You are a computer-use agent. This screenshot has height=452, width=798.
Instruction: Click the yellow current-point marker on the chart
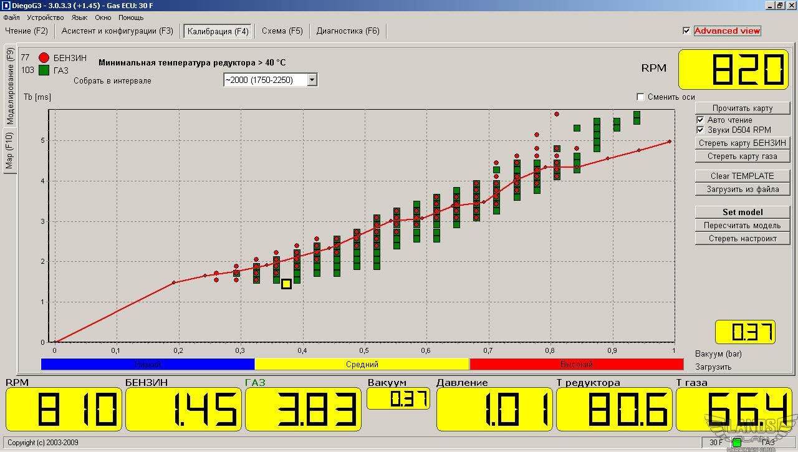[x=286, y=284]
